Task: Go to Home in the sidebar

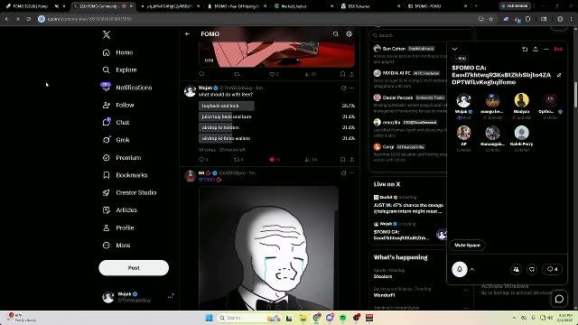Action: [x=118, y=52]
